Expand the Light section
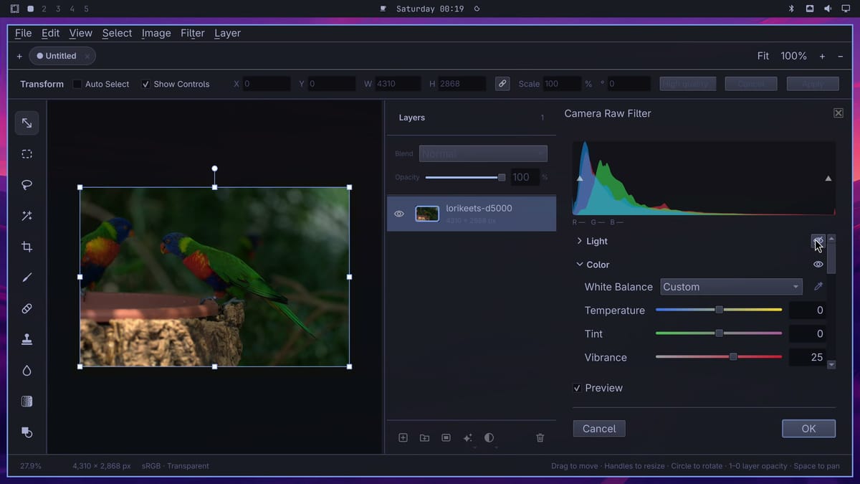This screenshot has width=860, height=484. point(579,241)
